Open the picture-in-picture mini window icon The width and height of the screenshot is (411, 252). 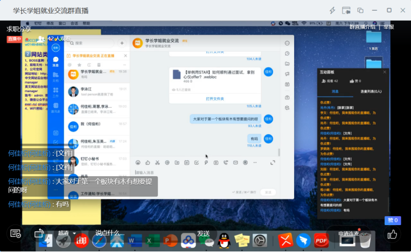coord(346,11)
